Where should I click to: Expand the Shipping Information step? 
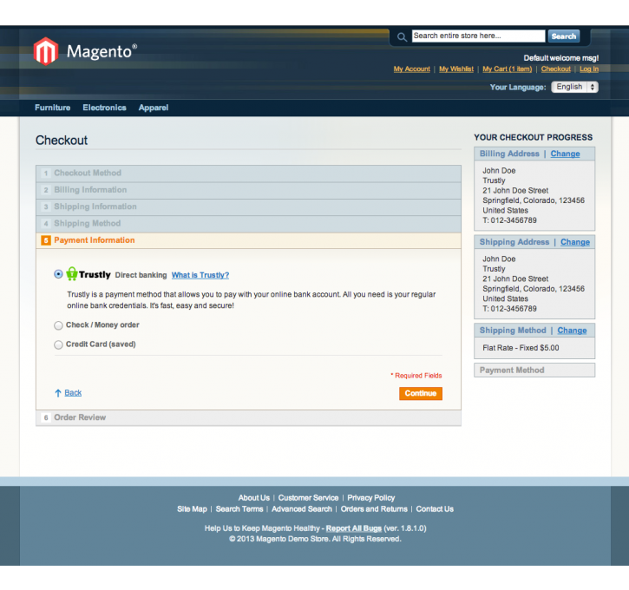[248, 207]
